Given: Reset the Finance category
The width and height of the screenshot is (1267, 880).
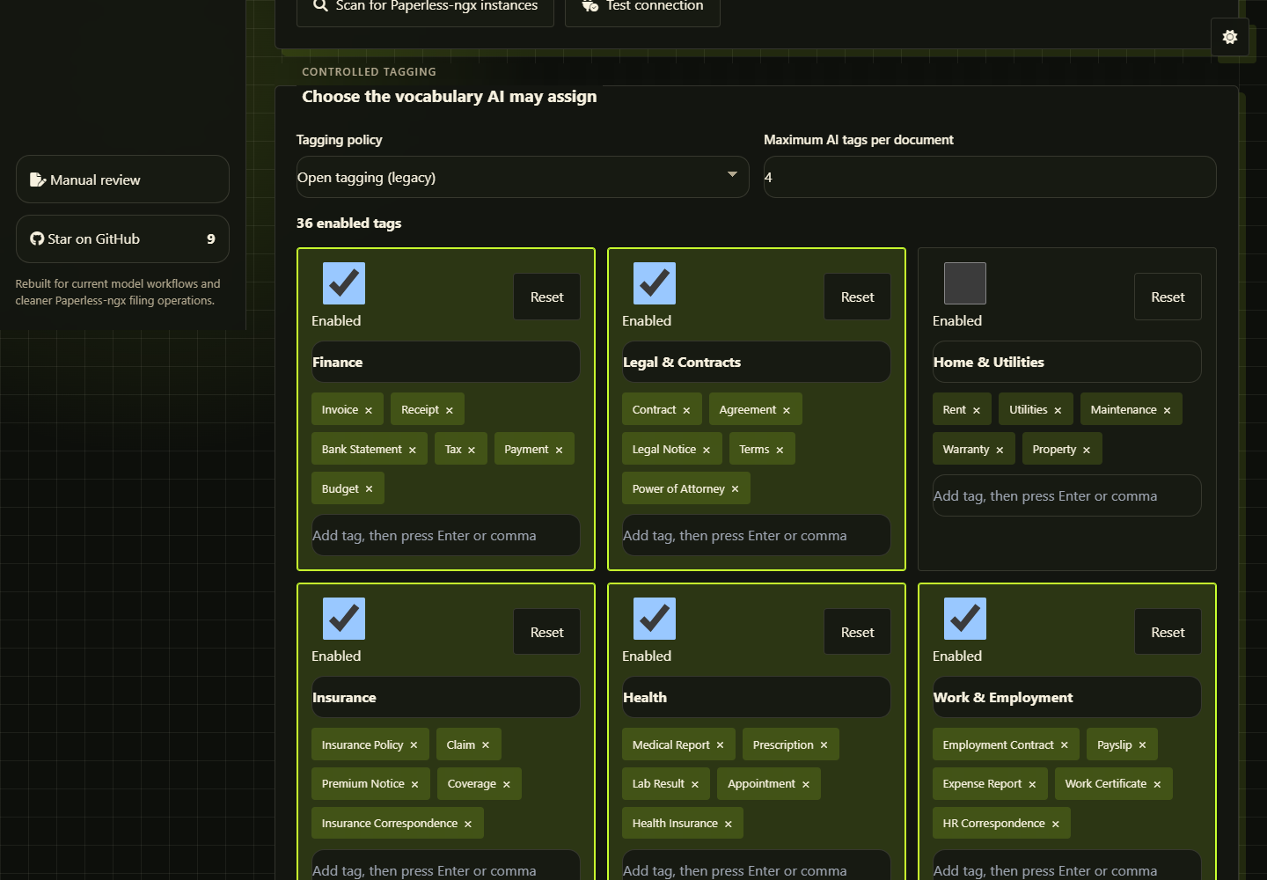Looking at the screenshot, I should click(547, 297).
